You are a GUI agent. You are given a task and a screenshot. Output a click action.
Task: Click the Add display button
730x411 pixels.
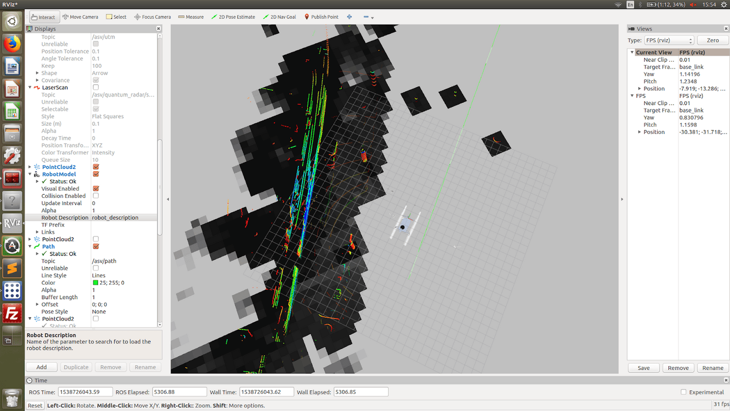[42, 367]
